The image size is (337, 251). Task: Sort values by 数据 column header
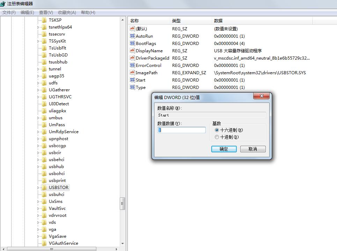click(262, 21)
